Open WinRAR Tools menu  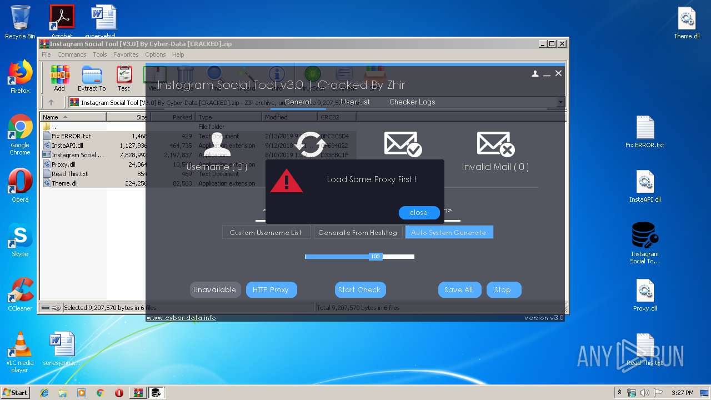click(100, 54)
